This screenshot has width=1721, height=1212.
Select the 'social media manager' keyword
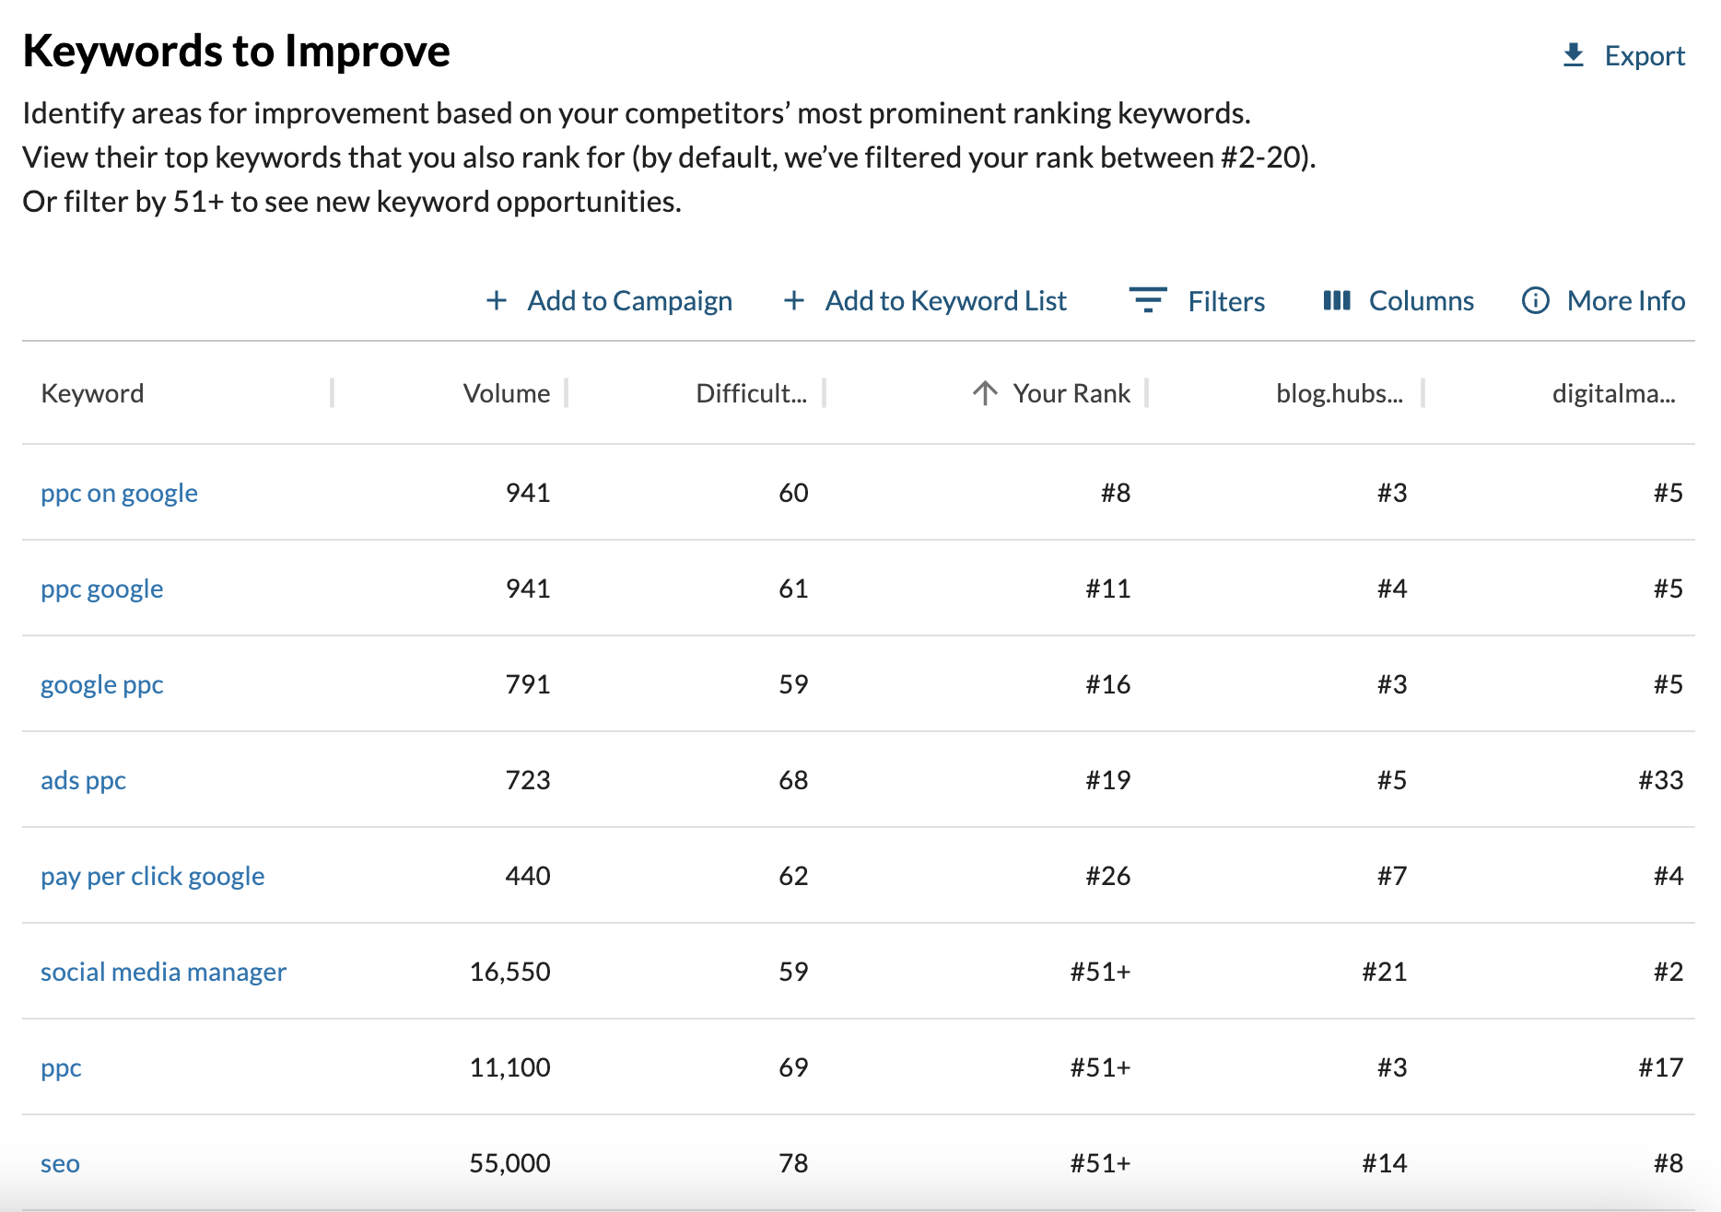tap(163, 971)
